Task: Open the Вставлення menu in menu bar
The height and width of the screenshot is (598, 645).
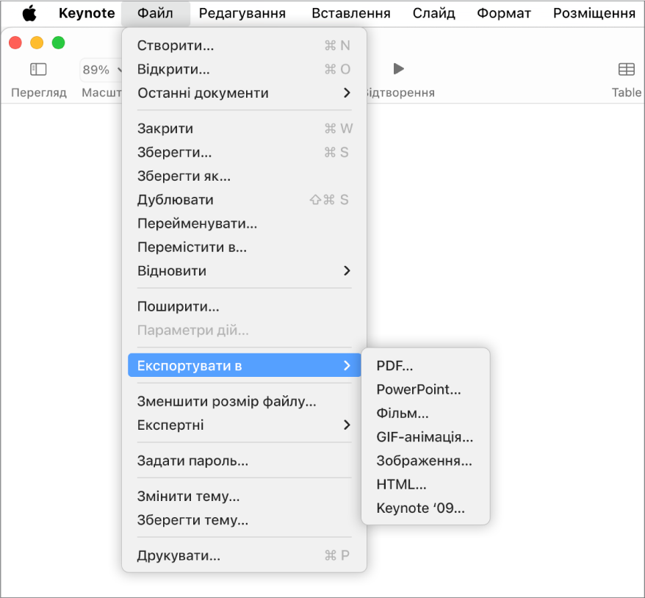Action: pyautogui.click(x=349, y=13)
